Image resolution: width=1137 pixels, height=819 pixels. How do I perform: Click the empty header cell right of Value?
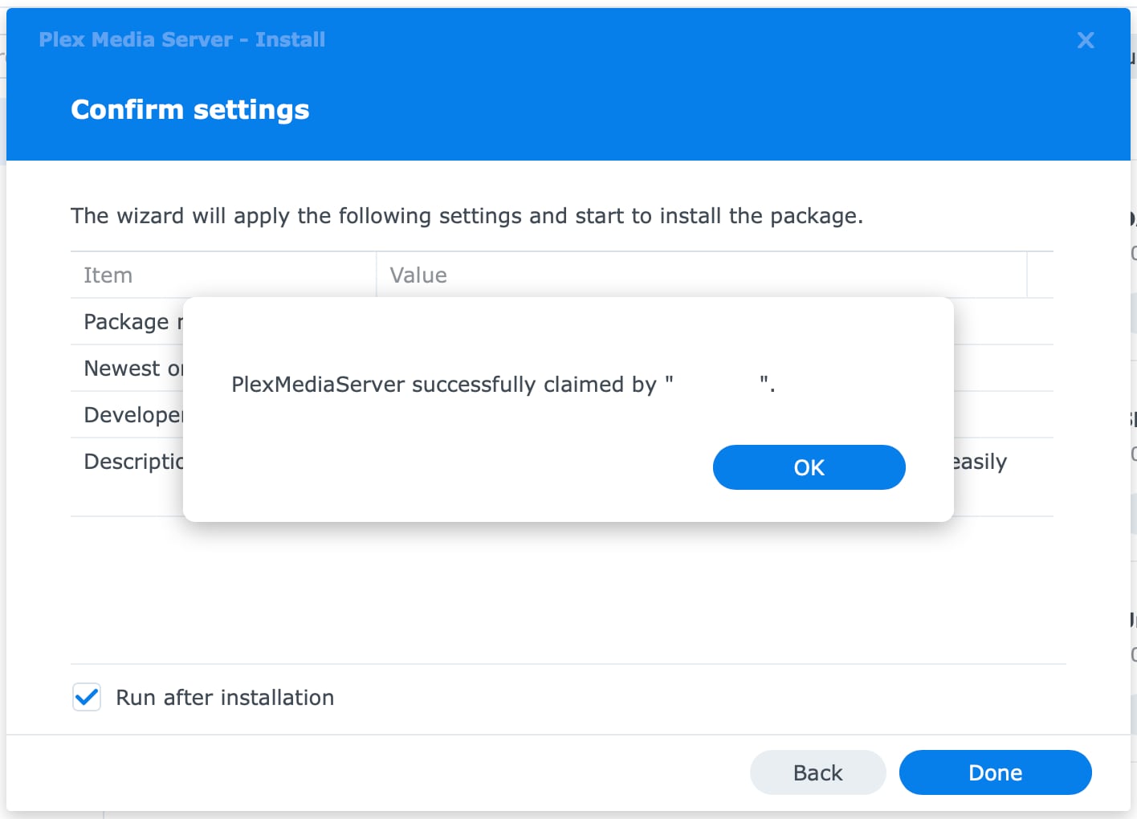[1041, 275]
